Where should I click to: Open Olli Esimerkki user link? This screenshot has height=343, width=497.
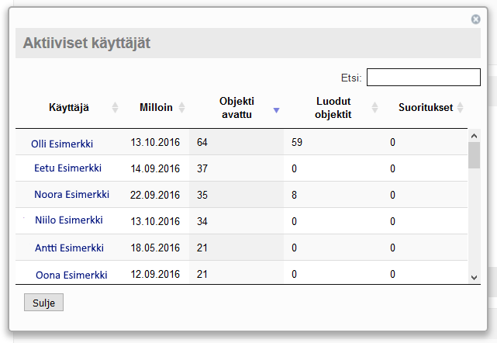62,144
